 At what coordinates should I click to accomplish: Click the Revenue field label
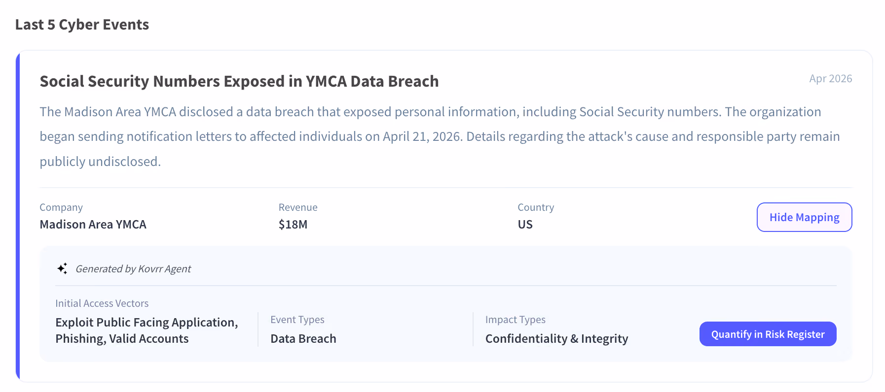coord(298,207)
